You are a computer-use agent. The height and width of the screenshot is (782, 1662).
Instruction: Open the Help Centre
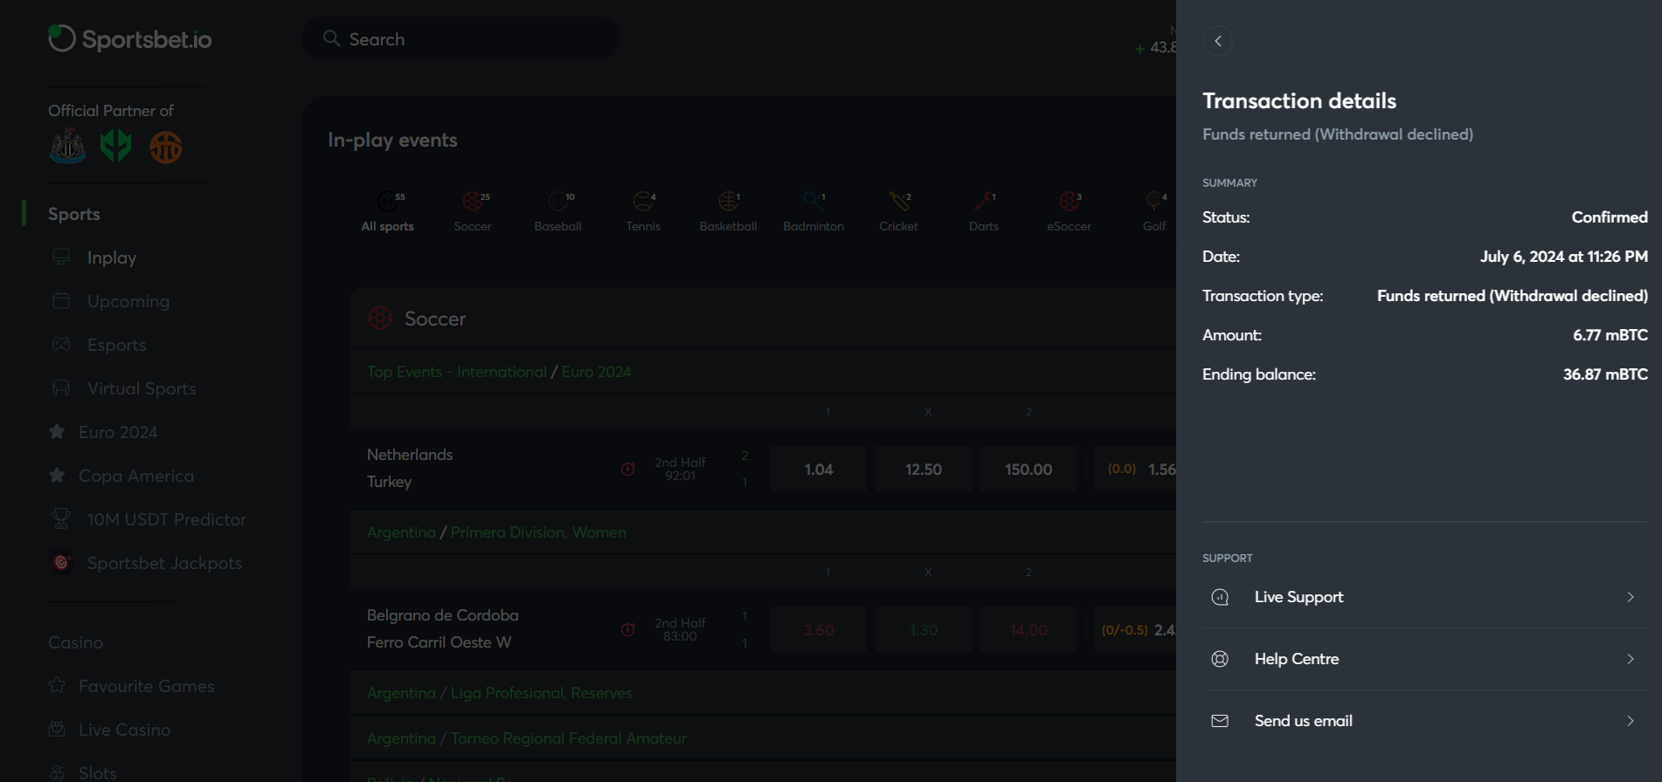click(x=1424, y=659)
